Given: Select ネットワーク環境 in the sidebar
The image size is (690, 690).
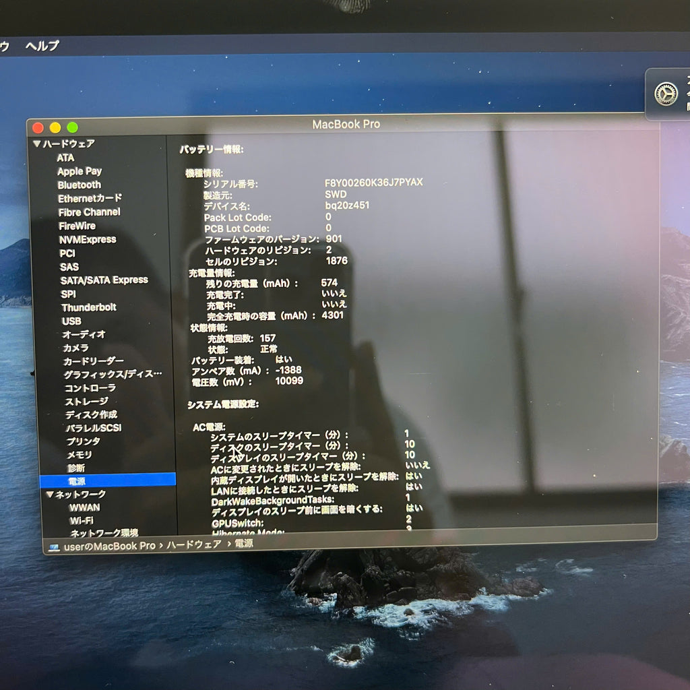Looking at the screenshot, I should [x=104, y=533].
